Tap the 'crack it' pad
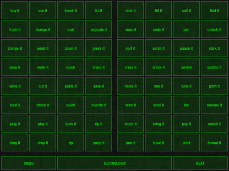The width and height of the screenshot is (229, 171). tap(158, 67)
